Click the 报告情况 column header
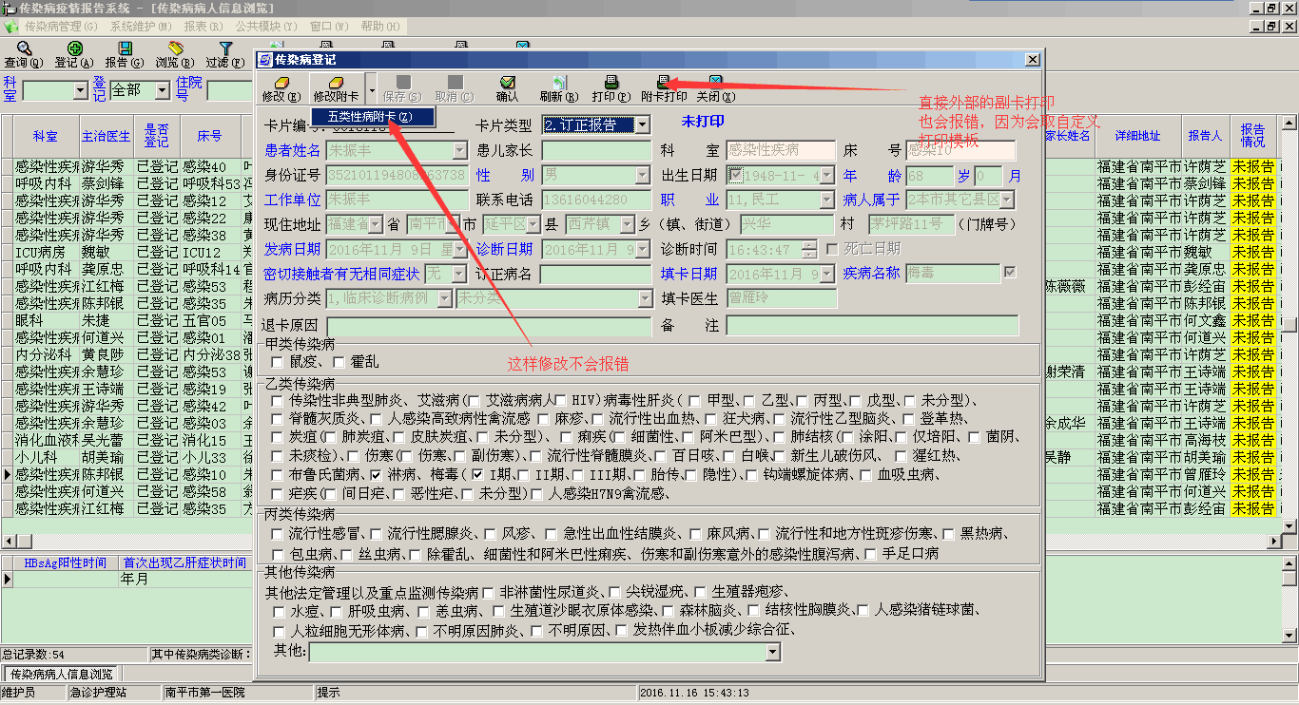Screen dimensions: 1299x705 [1253, 136]
